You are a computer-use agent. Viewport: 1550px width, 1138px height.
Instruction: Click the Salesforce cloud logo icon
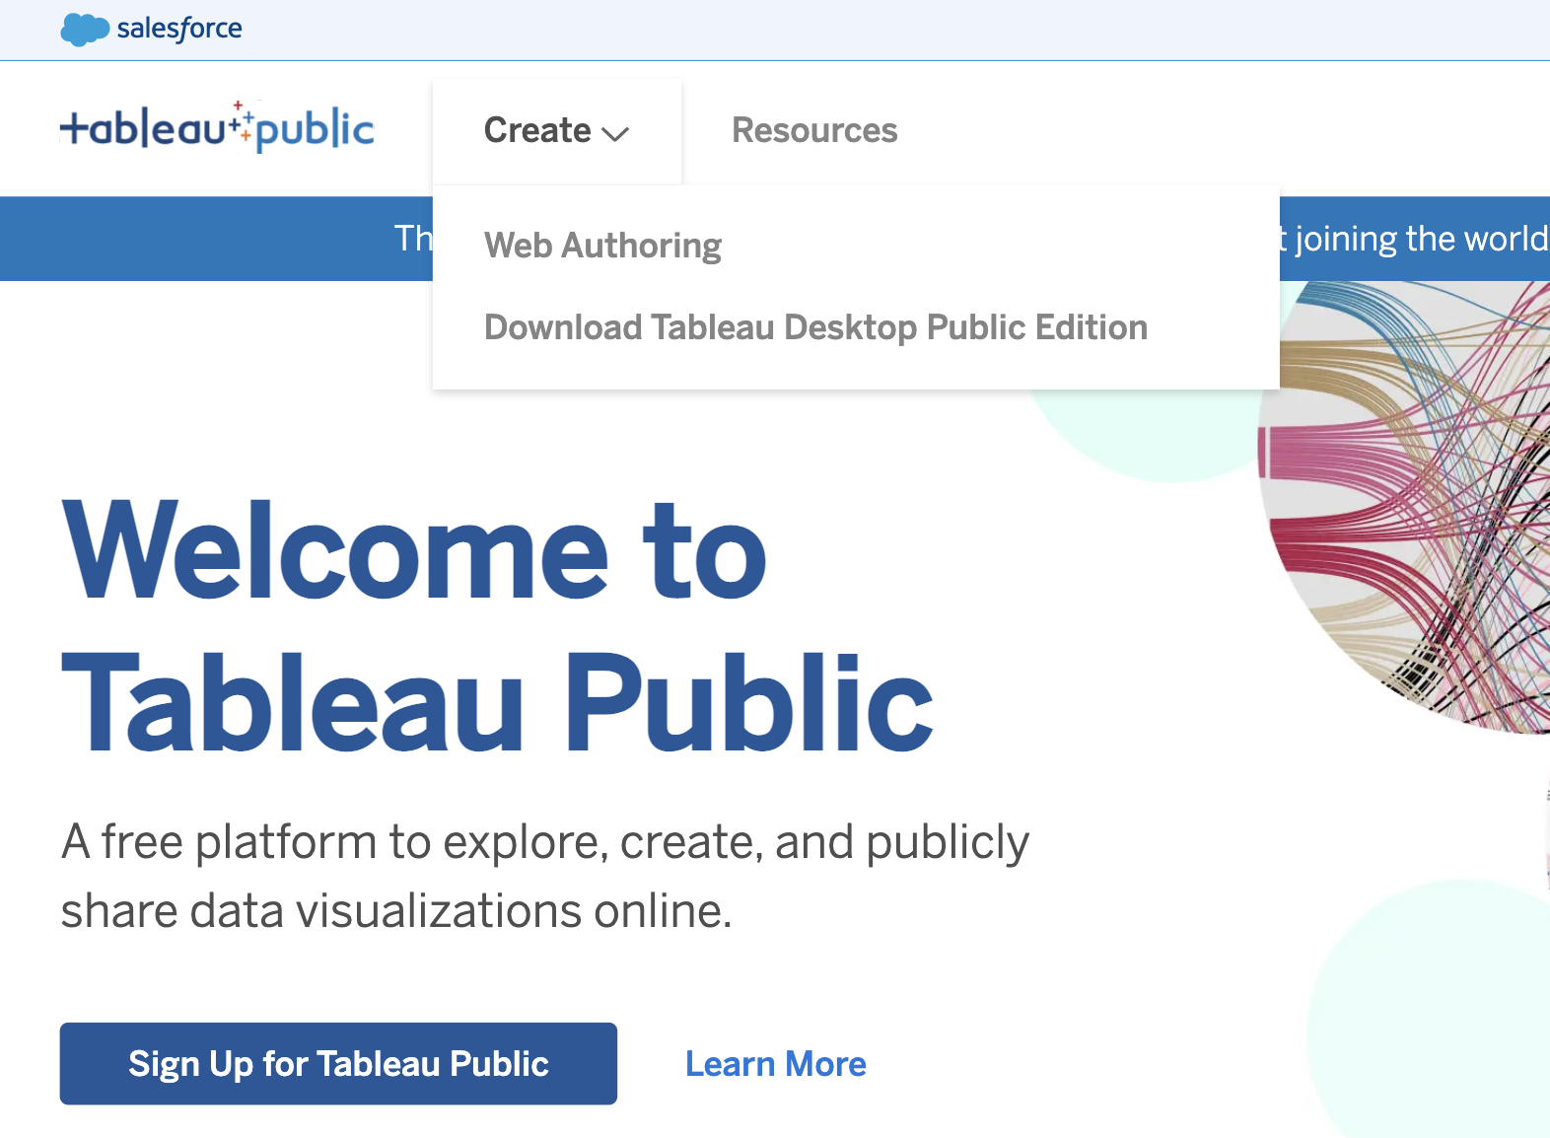coord(85,30)
